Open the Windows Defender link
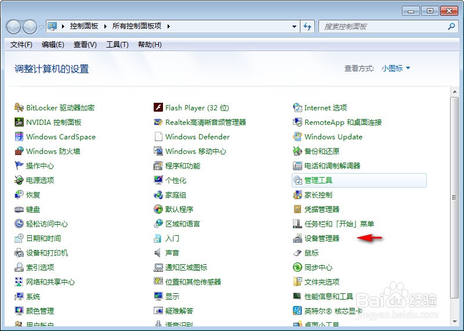The width and height of the screenshot is (464, 331). pos(197,136)
